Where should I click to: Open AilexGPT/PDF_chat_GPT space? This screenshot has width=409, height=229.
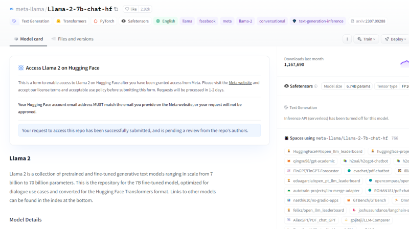pos(311,220)
